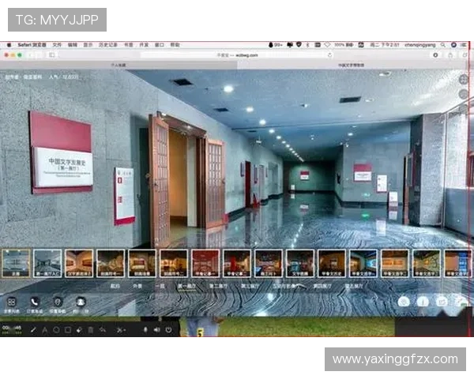This screenshot has height=379, width=474.
Task: Toggle the microphone in the recording toolbar
Action: click(145, 329)
